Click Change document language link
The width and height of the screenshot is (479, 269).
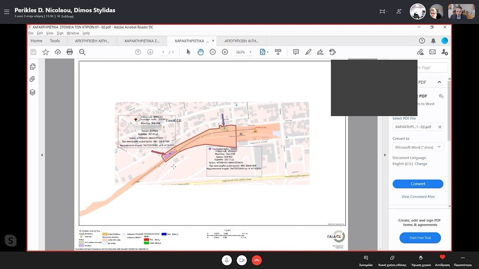(421, 164)
